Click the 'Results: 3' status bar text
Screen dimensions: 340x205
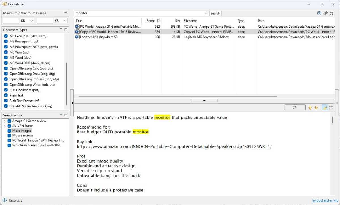(x=15, y=200)
